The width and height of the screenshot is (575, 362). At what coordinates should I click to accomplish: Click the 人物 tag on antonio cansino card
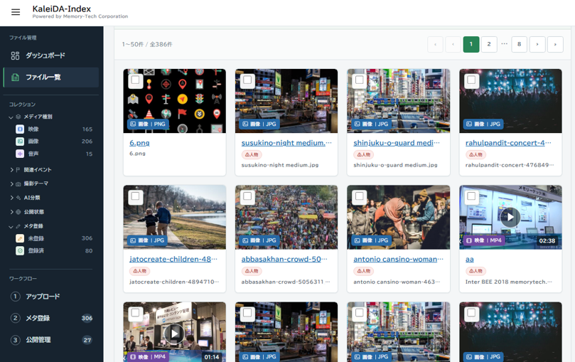364,271
